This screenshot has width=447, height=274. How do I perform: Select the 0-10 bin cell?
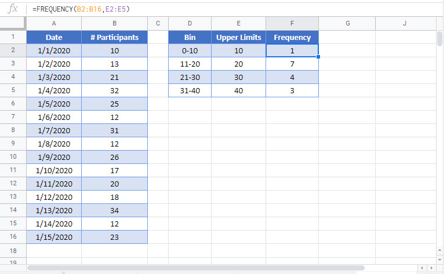(190, 51)
